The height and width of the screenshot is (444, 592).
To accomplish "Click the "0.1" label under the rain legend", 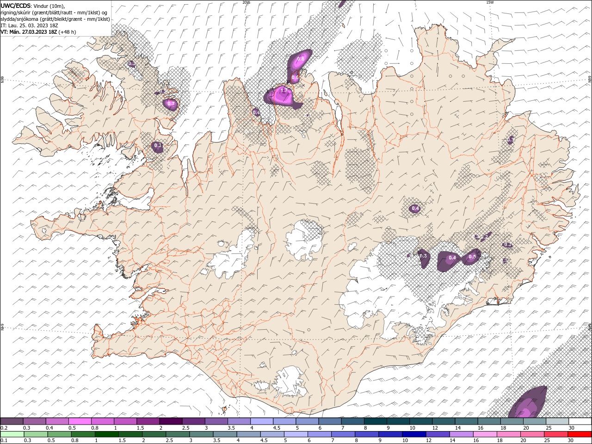I will pyautogui.click(x=3, y=440).
